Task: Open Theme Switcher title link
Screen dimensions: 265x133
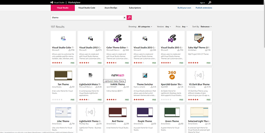Action: [145, 84]
